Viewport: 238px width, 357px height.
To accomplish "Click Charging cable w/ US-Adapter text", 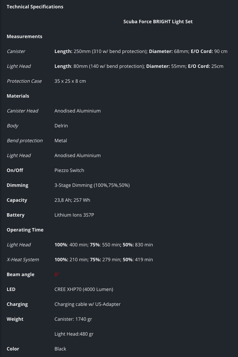I will coord(87,304).
